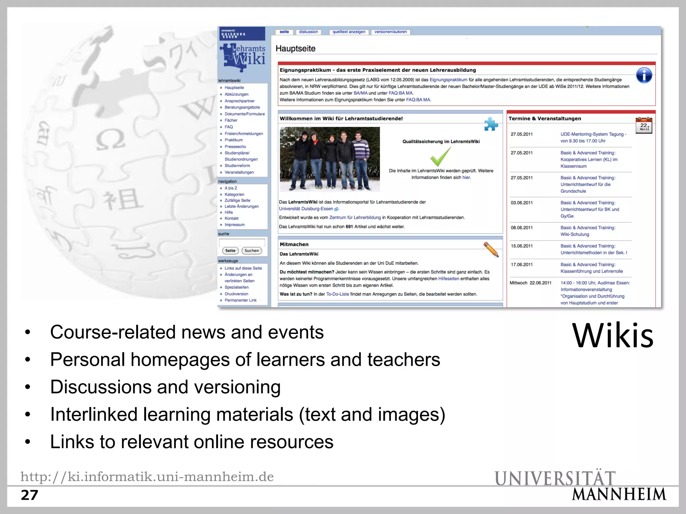Open the Wiki-Schulung training event

click(x=588, y=231)
